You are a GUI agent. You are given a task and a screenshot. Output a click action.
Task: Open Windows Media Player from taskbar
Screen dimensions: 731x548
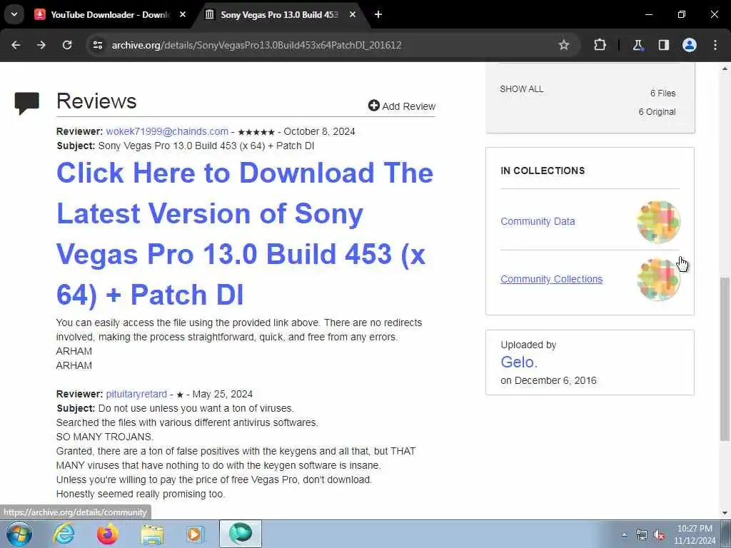196,534
